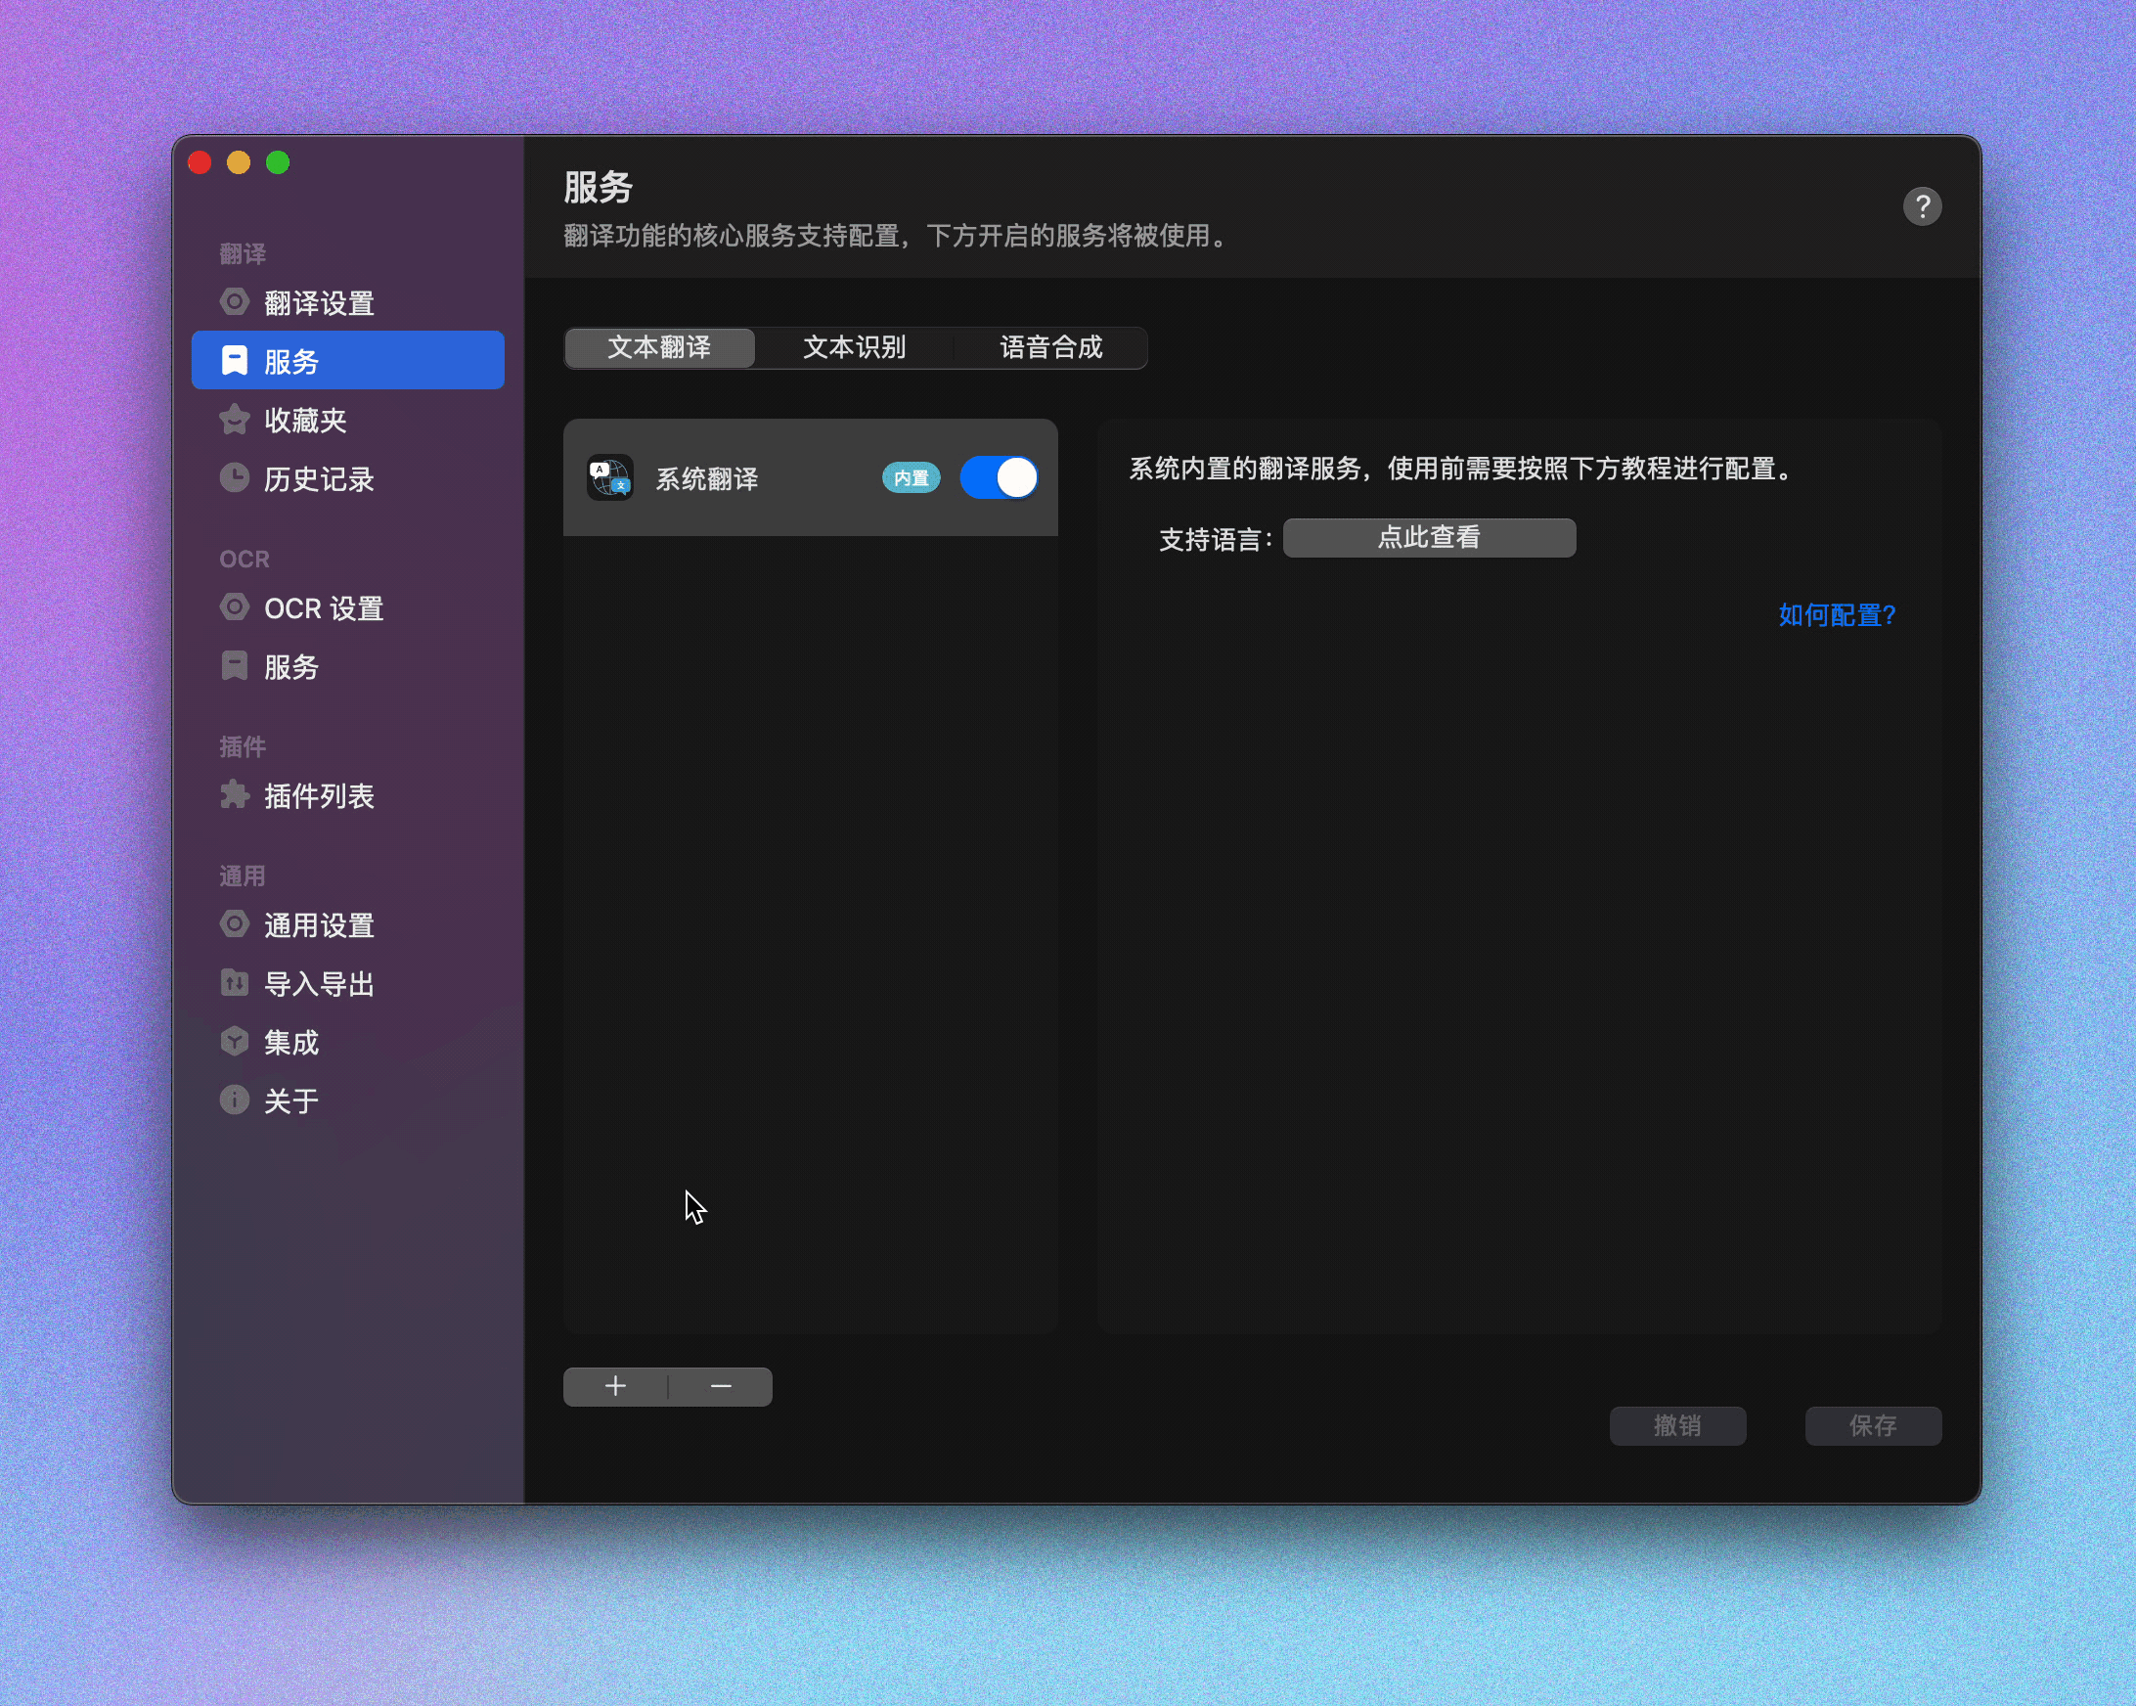
Task: Open help via the question mark icon
Action: pyautogui.click(x=1922, y=207)
